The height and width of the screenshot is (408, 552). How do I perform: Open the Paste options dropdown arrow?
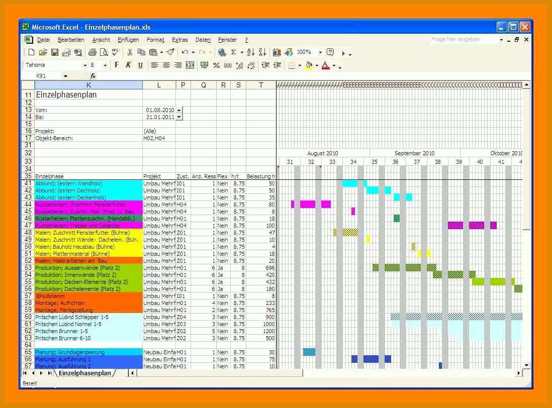click(161, 52)
